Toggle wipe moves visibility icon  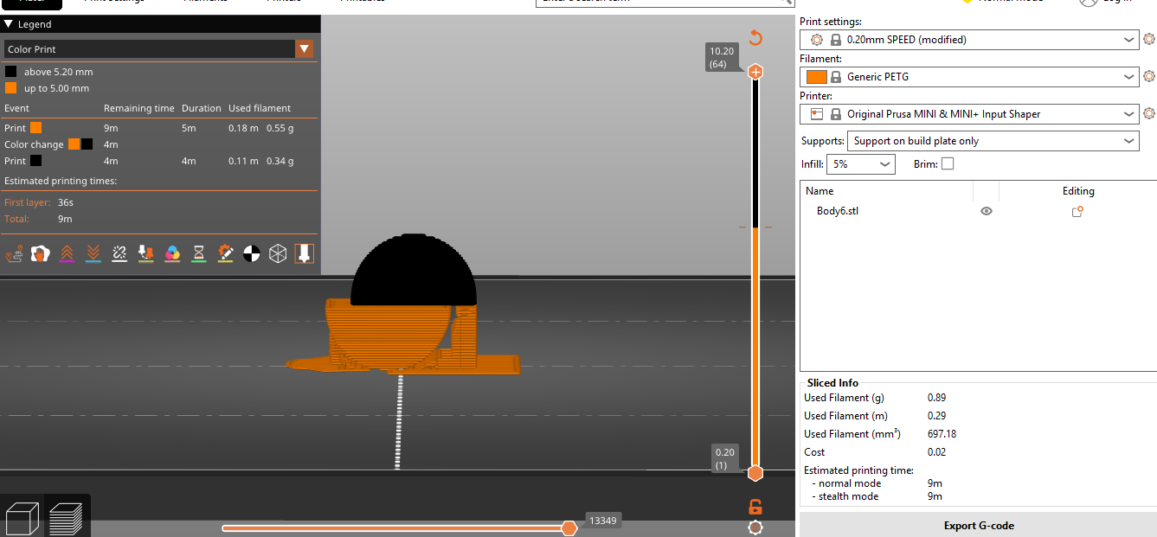click(40, 253)
